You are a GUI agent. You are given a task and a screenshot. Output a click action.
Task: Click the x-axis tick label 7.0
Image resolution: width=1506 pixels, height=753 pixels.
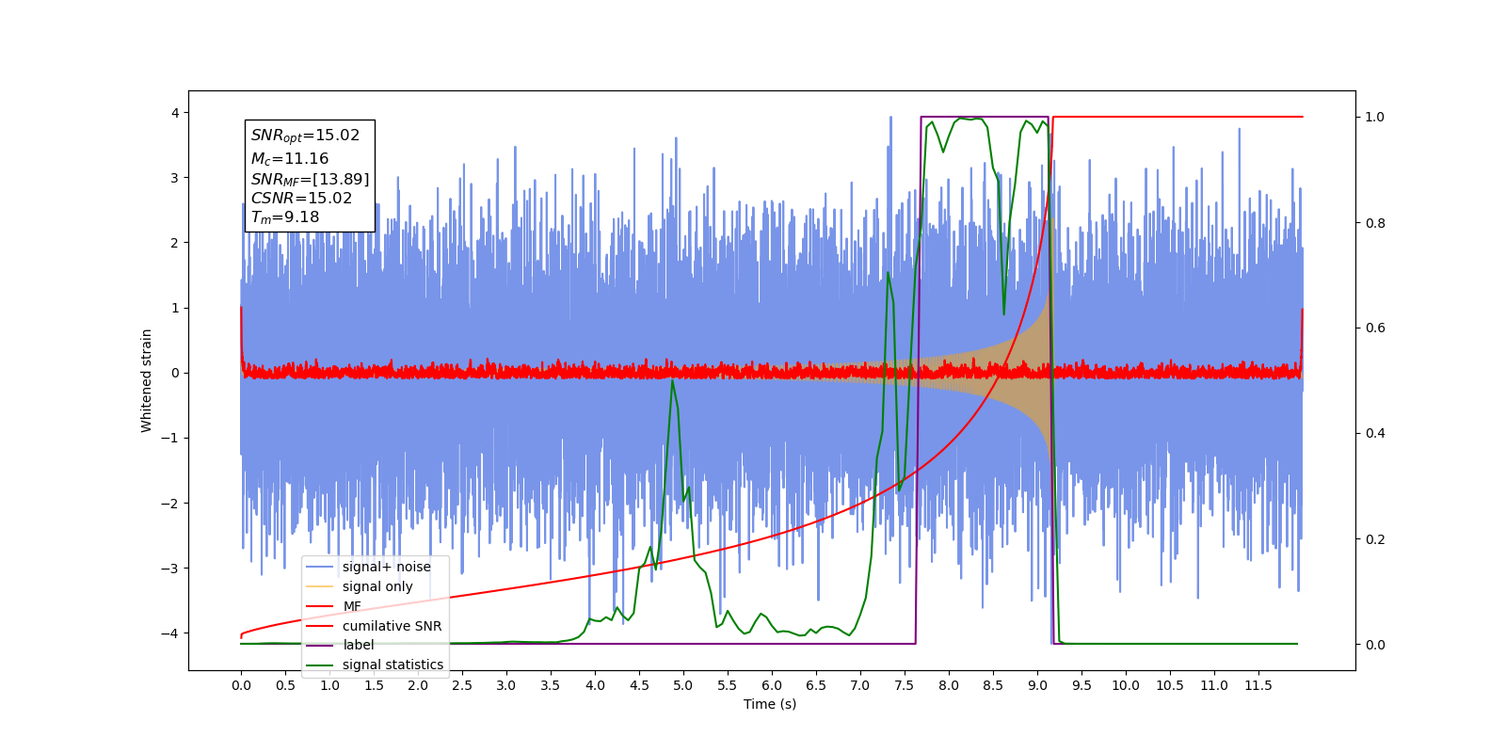click(x=860, y=685)
